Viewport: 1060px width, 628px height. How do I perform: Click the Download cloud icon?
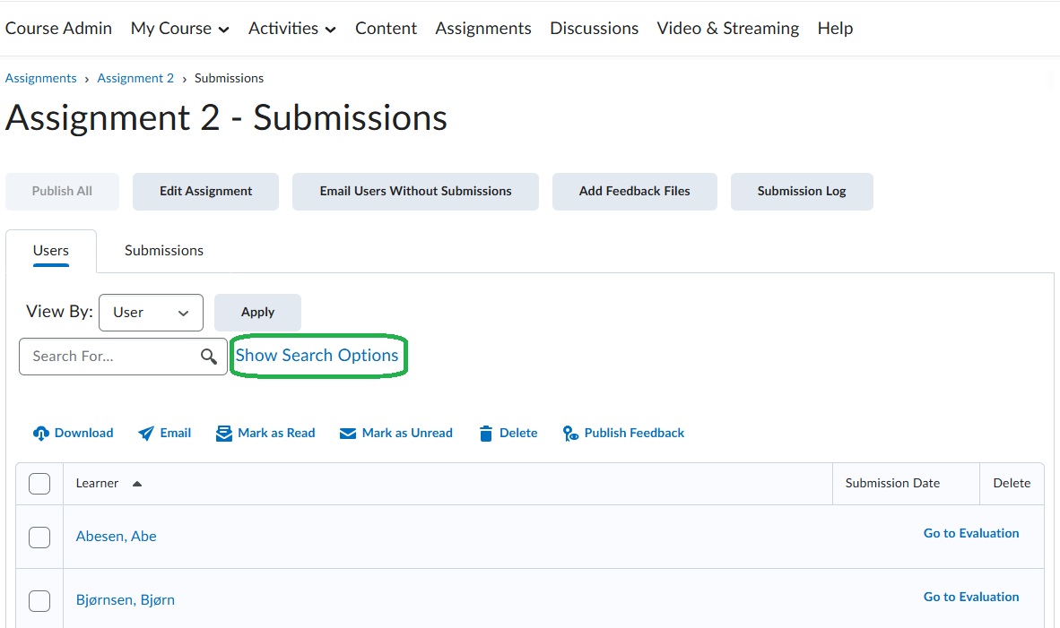pyautogui.click(x=40, y=434)
